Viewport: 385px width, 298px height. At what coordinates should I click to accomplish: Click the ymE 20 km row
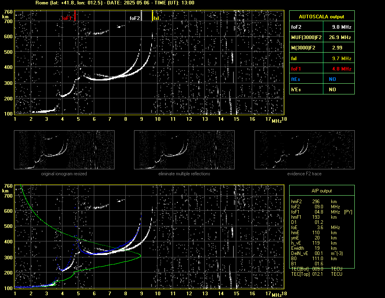314,238
